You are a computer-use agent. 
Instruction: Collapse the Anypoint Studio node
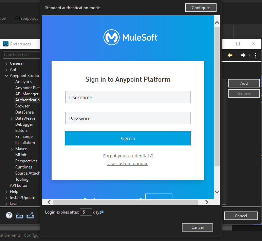point(6,76)
